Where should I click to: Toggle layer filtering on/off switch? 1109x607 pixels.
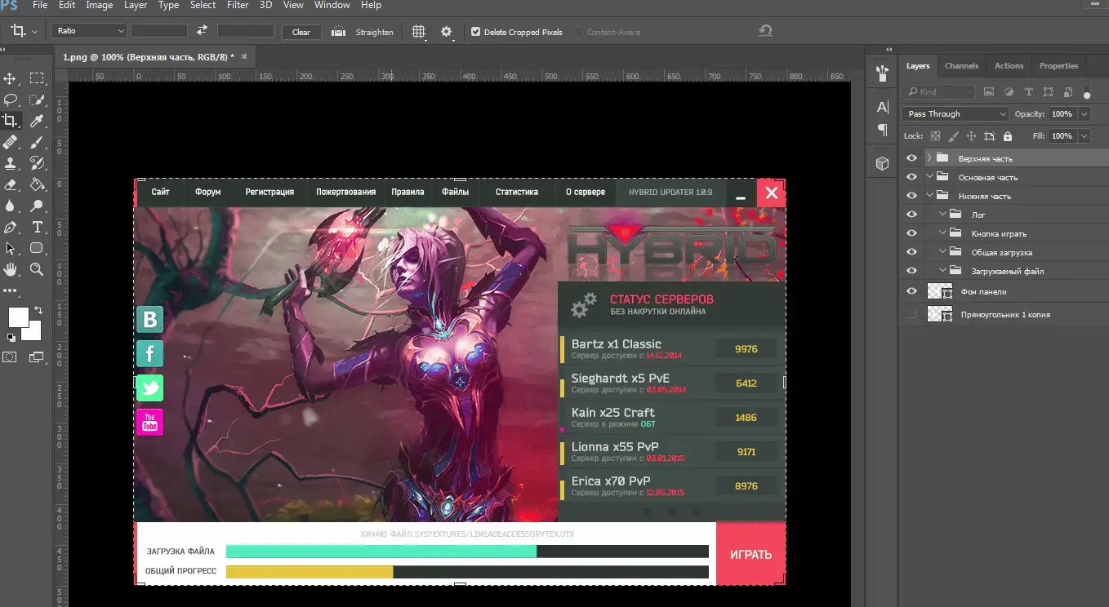coord(1086,92)
